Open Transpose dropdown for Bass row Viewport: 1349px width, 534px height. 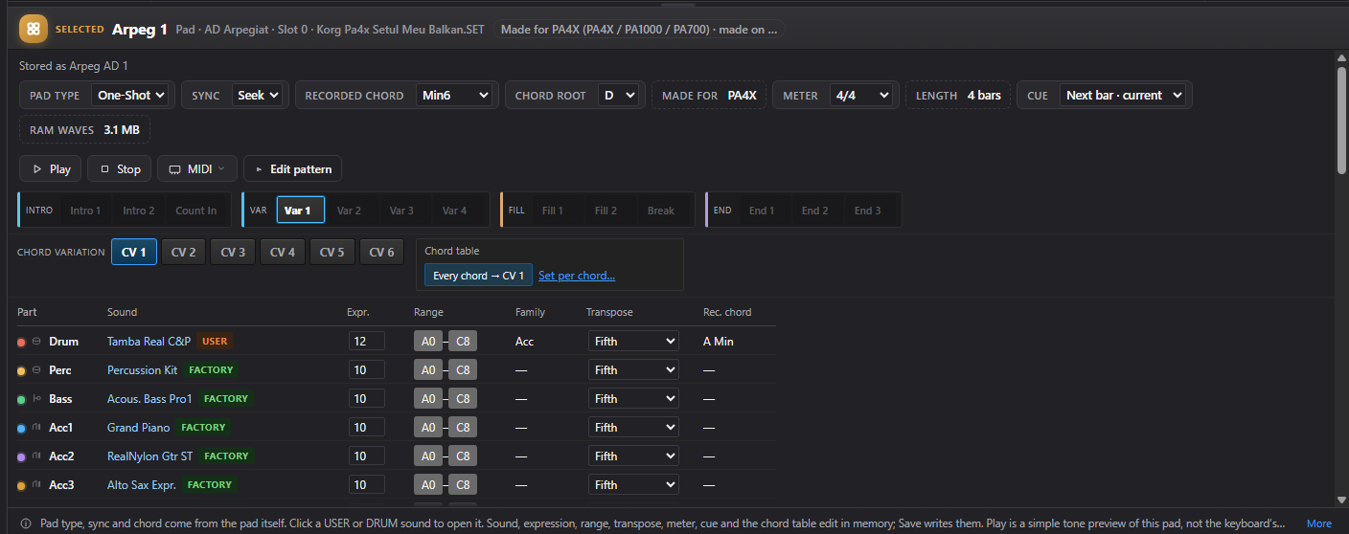tap(633, 399)
